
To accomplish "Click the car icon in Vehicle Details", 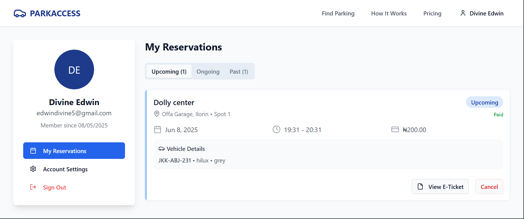I will (162, 149).
